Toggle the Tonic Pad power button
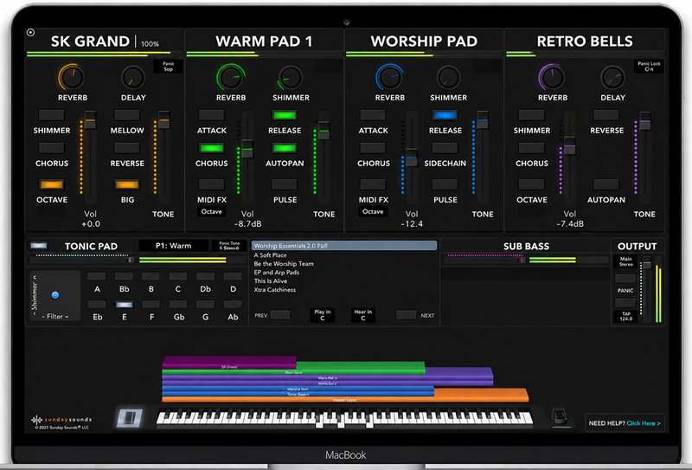This screenshot has height=470, width=692. click(x=38, y=246)
